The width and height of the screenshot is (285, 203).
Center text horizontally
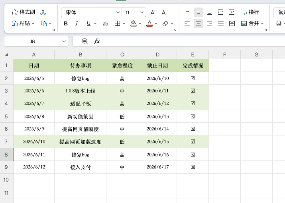point(198,23)
